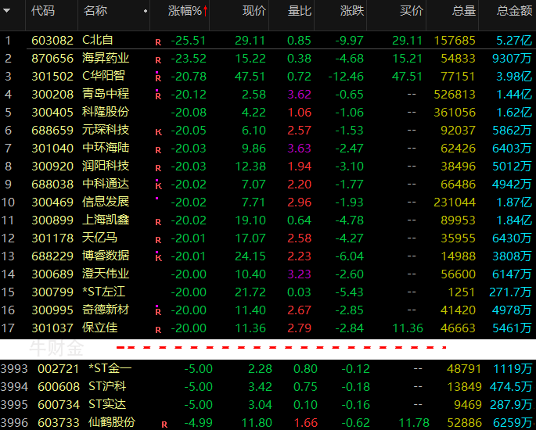Sort by 涨幅% column header
This screenshot has height=430, width=536.
tap(185, 11)
